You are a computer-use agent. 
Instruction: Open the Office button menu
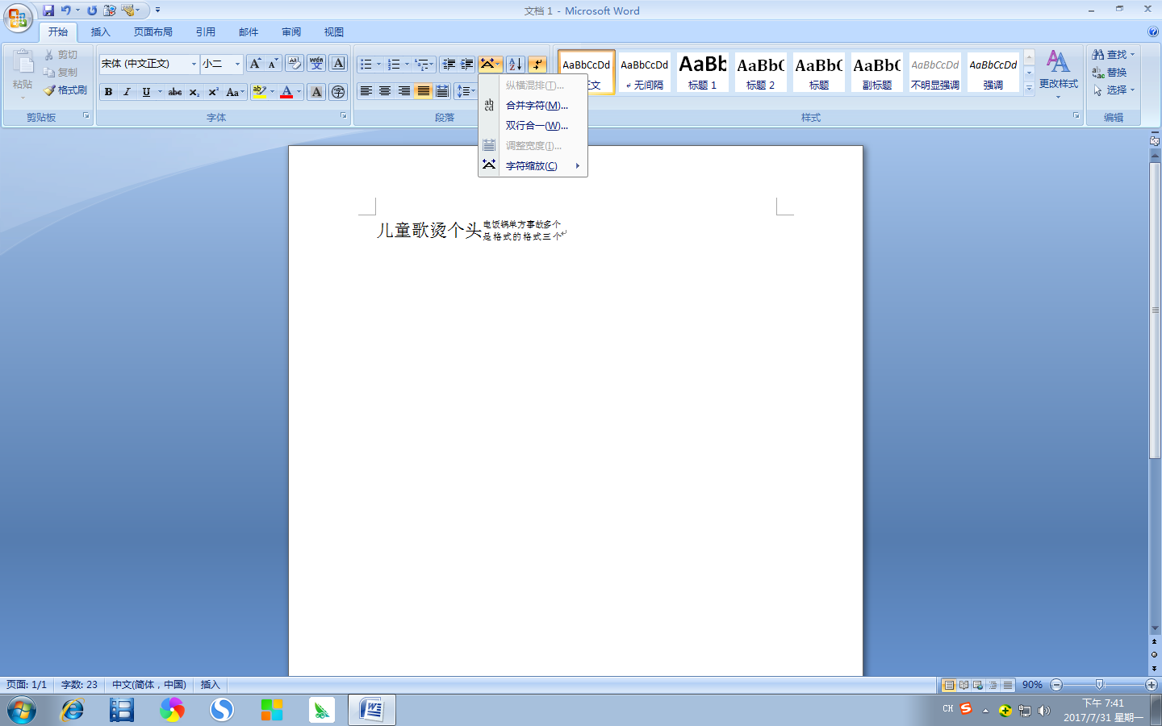click(18, 17)
